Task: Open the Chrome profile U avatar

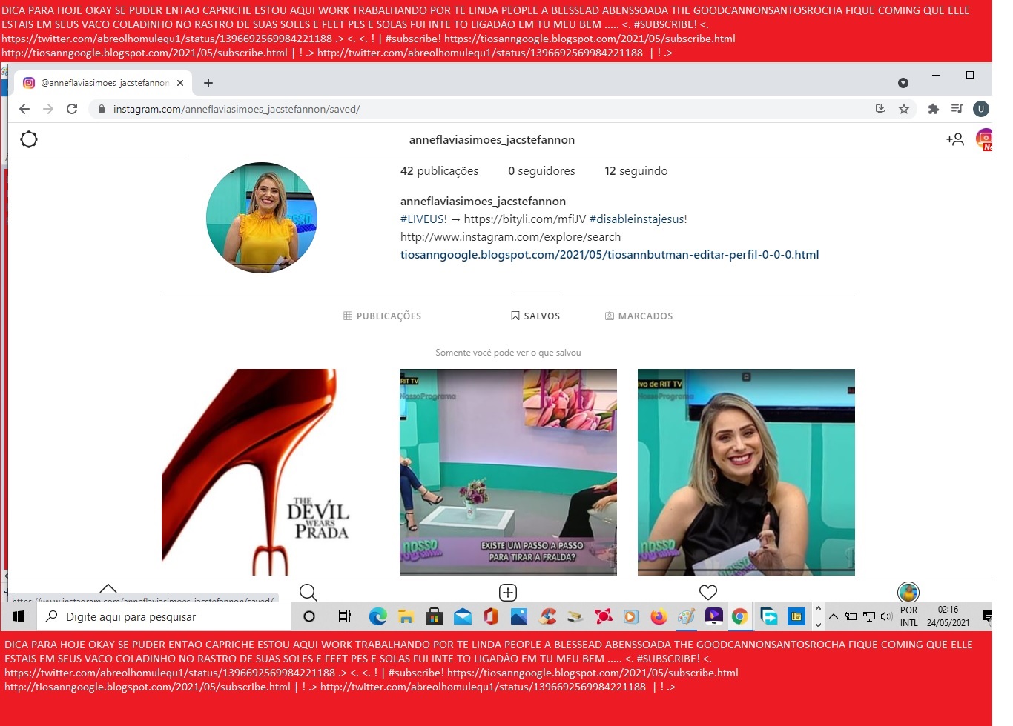Action: coord(981,109)
